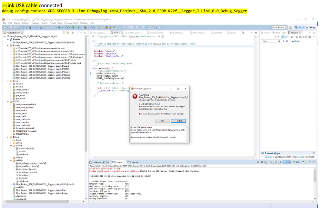Click Remove Launch icon in Console toolbar

(262, 162)
